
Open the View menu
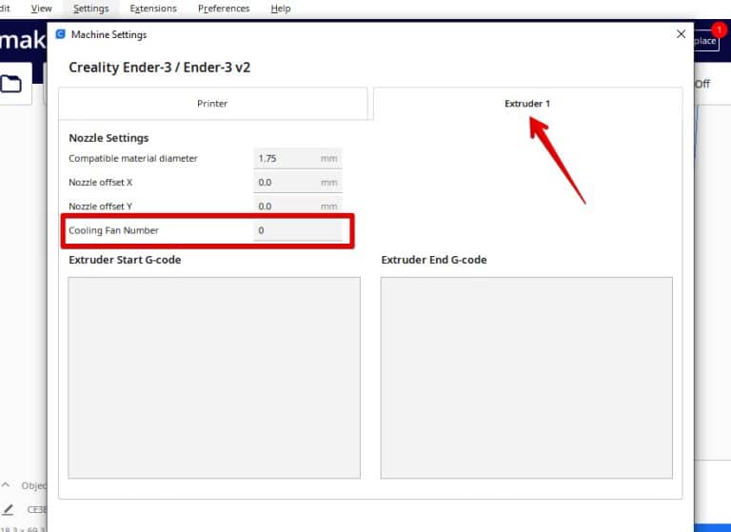pos(41,9)
